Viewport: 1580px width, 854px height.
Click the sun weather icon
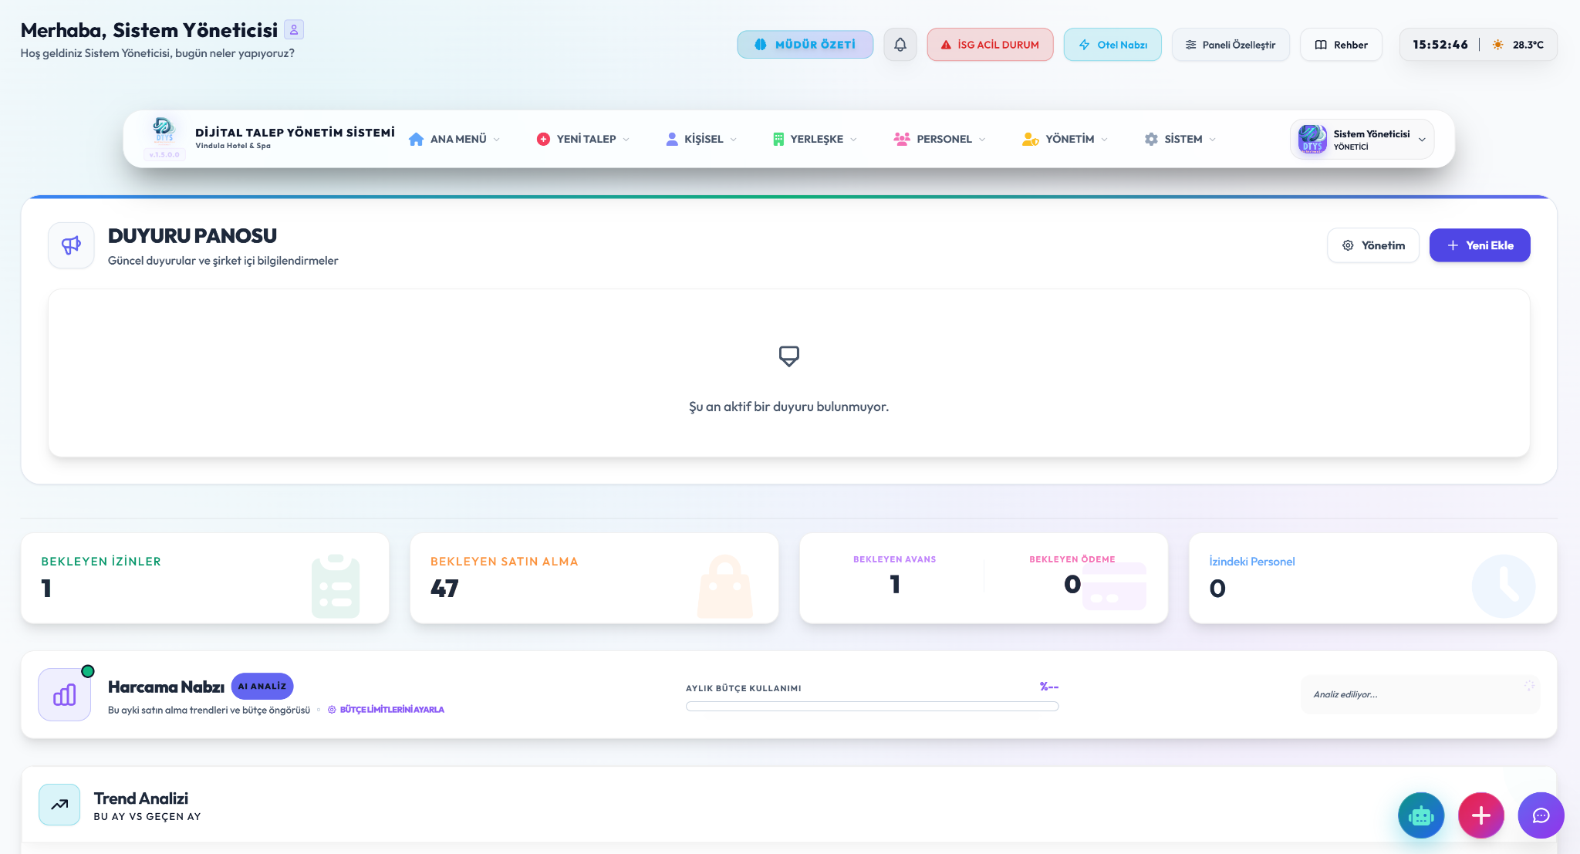point(1497,45)
